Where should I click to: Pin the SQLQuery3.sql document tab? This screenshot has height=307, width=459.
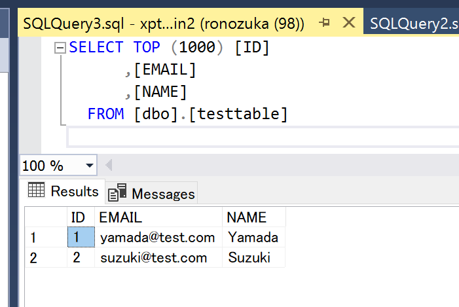325,24
